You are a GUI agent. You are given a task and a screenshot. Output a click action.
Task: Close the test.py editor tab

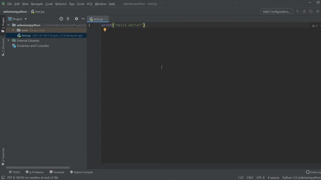click(106, 19)
